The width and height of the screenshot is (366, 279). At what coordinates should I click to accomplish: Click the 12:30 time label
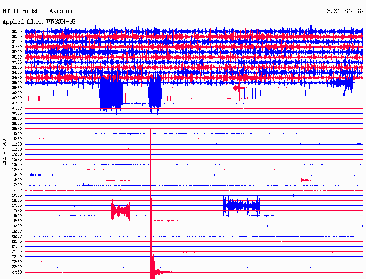coord(17,160)
